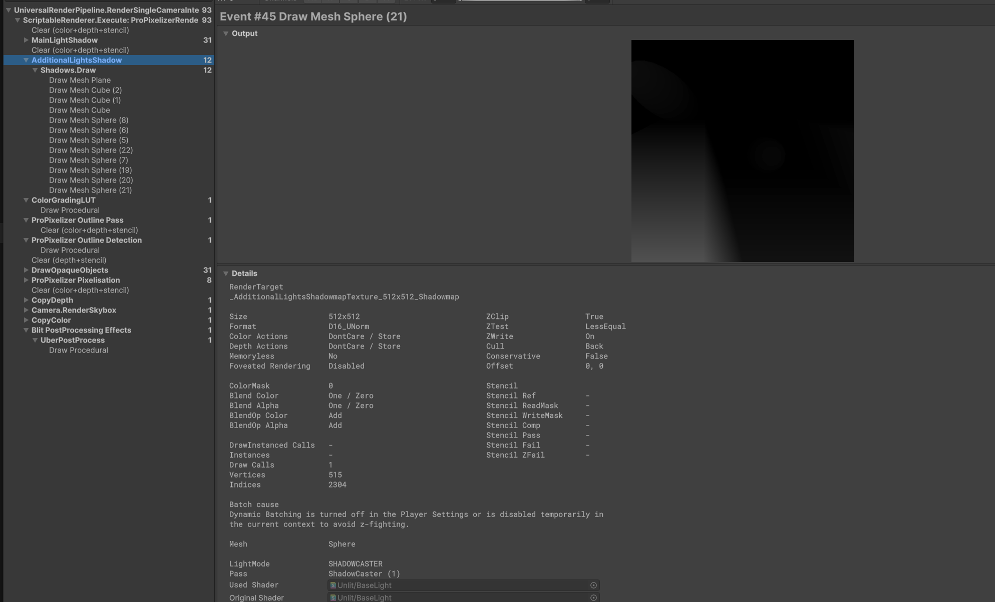Click the shadowmap output preview image
Viewport: 995px width, 602px height.
(x=742, y=151)
